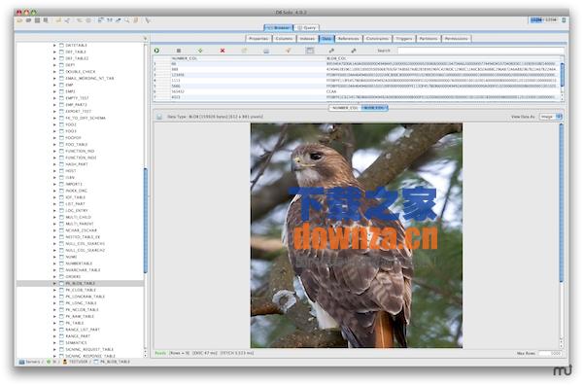Open the Columns tab

pos(284,38)
